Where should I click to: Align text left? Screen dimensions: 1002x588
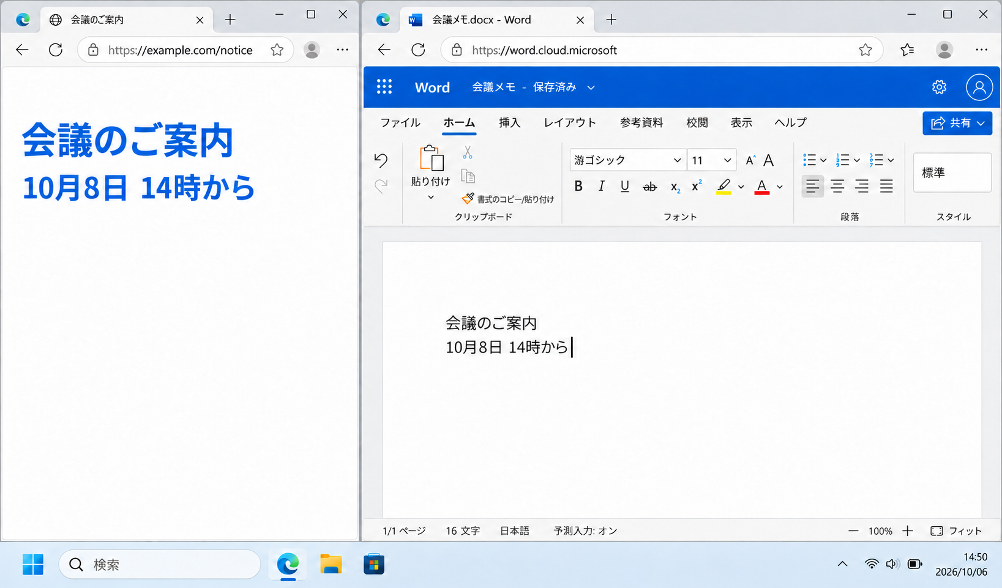[812, 186]
